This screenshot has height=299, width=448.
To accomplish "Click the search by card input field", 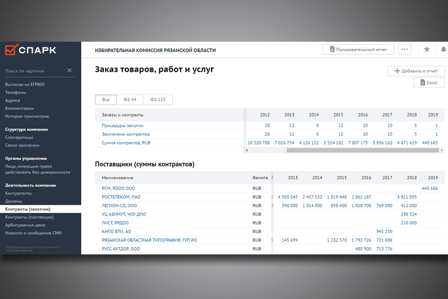I will tap(34, 71).
